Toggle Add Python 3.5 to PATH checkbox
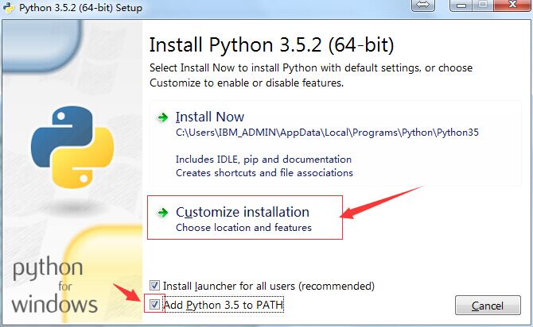Screen dimensions: 533x327 [154, 304]
